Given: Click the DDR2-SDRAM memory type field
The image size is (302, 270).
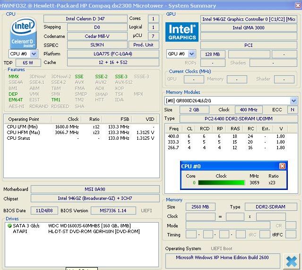Looking at the screenshot, I should click(271, 207).
